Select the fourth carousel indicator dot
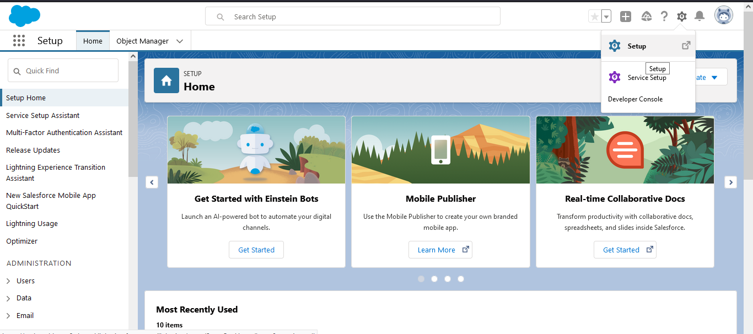753x334 pixels. (x=461, y=279)
